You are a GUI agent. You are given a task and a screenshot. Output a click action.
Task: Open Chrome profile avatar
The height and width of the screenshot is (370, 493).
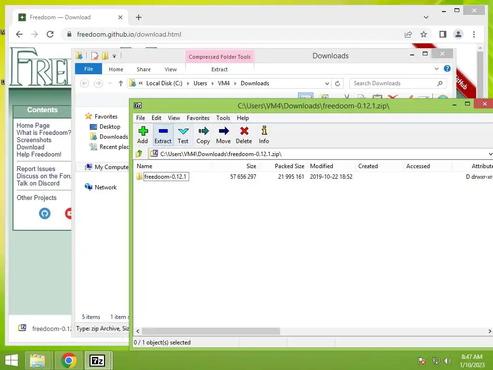(x=458, y=34)
